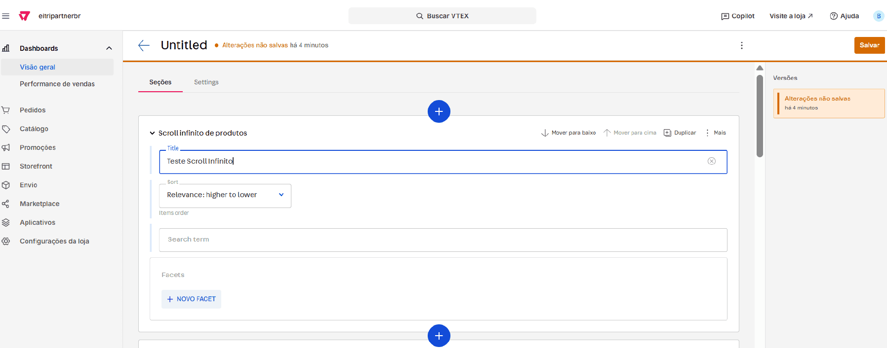Click the Aplicativos layers icon
The image size is (887, 348).
(6, 222)
